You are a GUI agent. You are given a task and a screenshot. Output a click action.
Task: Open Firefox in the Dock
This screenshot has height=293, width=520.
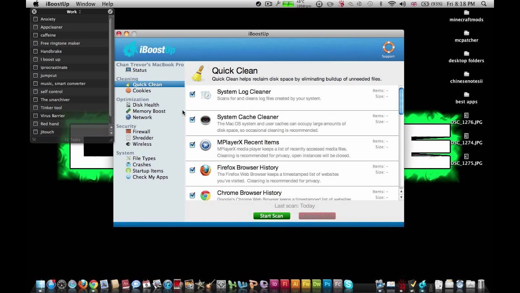[83, 284]
